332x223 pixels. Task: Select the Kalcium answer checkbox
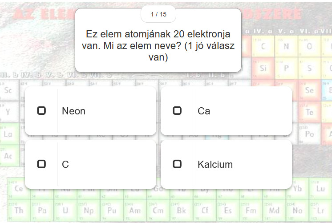[x=177, y=164]
